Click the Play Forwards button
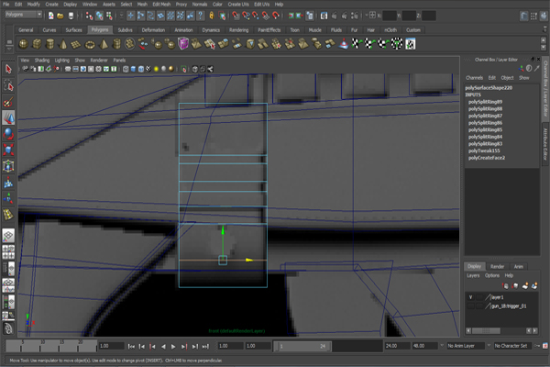Image resolution: width=550 pixels, height=367 pixels. pos(173,347)
